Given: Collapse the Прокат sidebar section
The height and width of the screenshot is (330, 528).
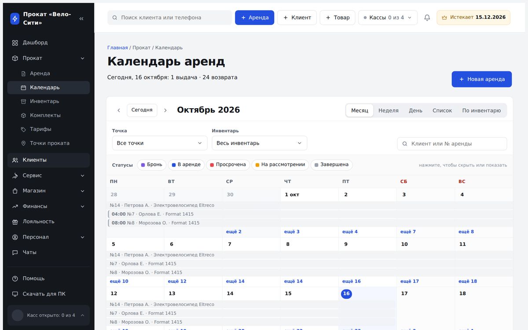Looking at the screenshot, I should point(82,58).
